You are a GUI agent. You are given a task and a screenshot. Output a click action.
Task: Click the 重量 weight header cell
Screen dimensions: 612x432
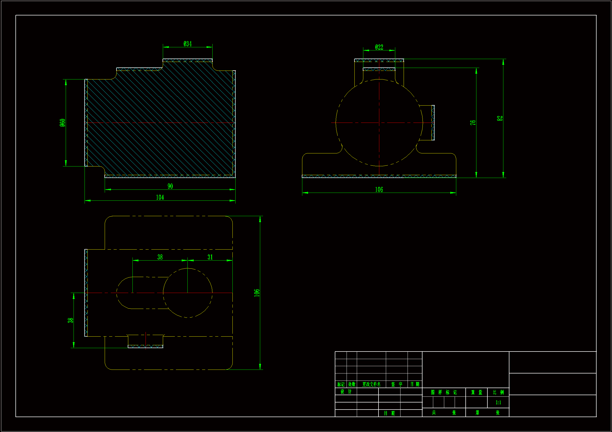476,392
